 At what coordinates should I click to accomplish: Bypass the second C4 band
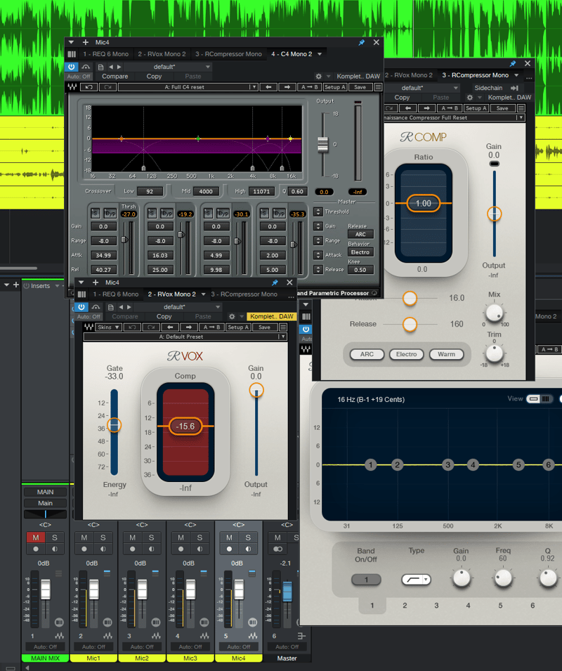166,214
